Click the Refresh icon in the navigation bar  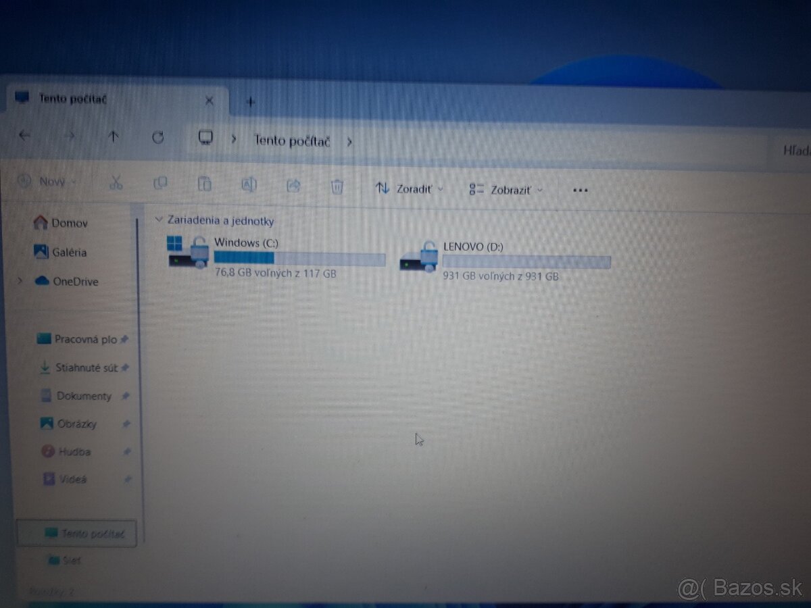pyautogui.click(x=158, y=137)
